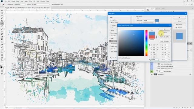Open the search icon in options bar

tap(184, 5)
